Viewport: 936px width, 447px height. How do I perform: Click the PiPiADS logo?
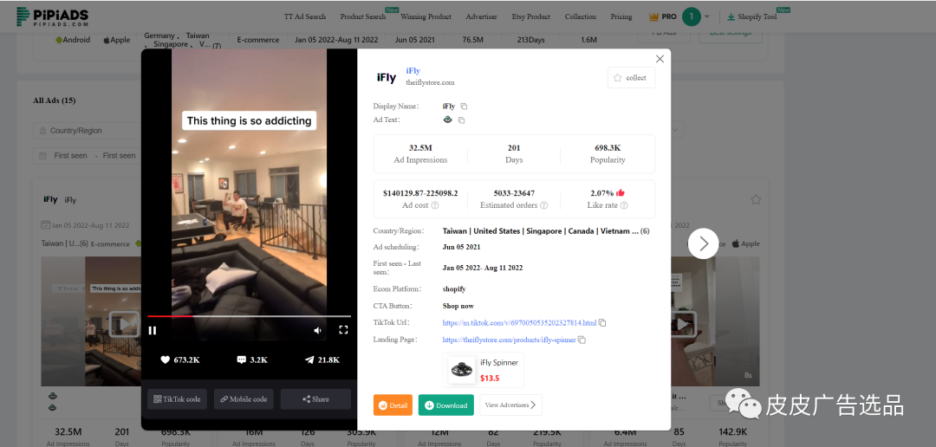click(53, 17)
